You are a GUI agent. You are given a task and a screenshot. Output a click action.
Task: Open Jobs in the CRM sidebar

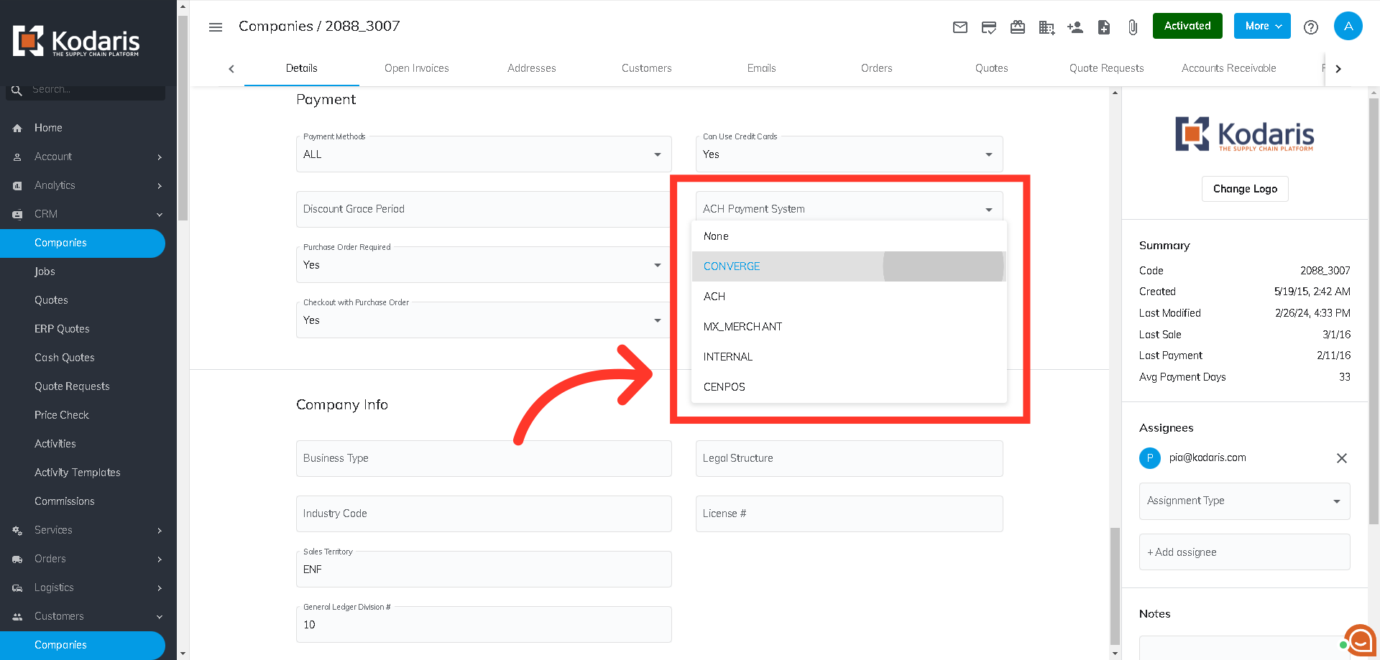click(x=45, y=271)
